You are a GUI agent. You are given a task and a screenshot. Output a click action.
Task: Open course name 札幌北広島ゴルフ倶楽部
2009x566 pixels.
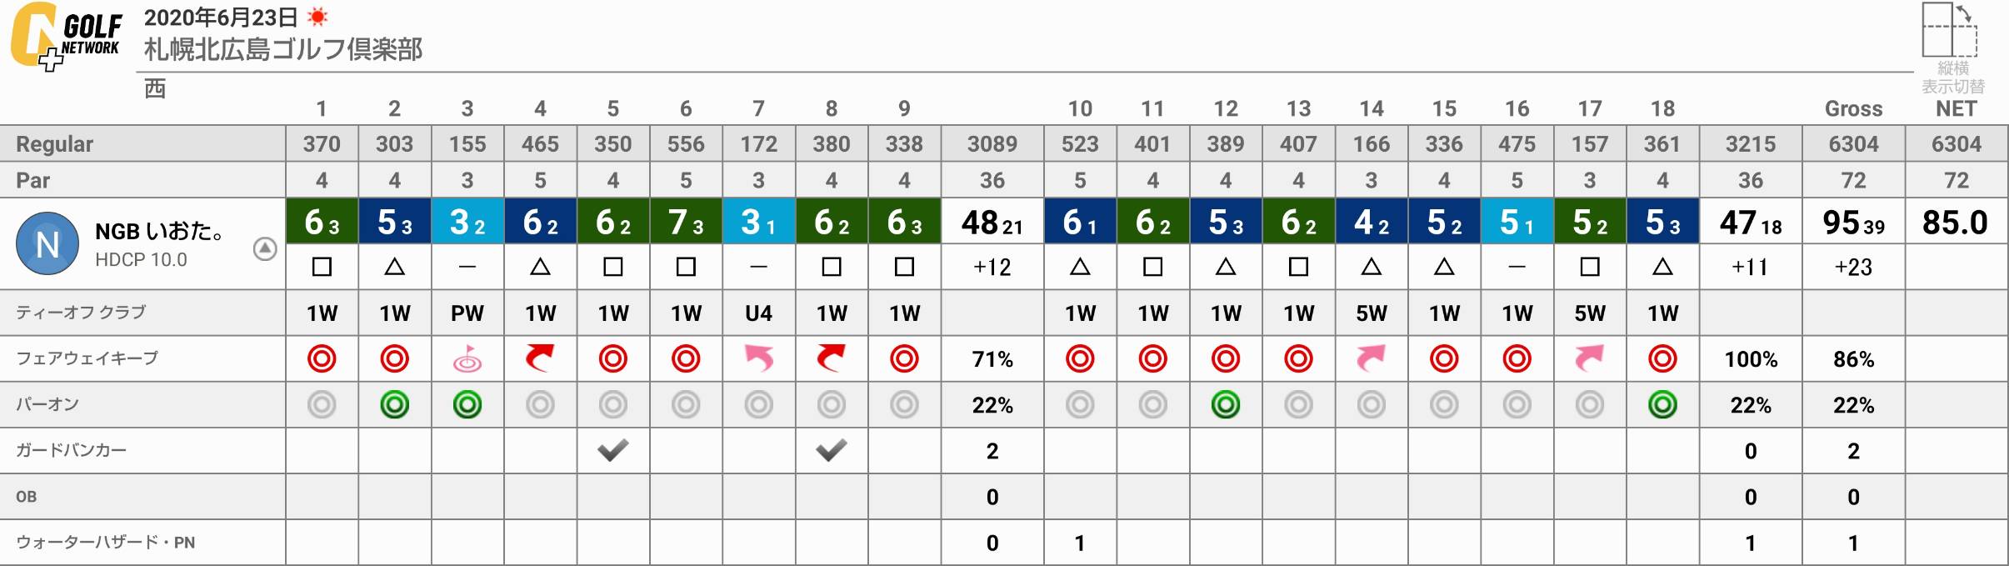pyautogui.click(x=283, y=49)
